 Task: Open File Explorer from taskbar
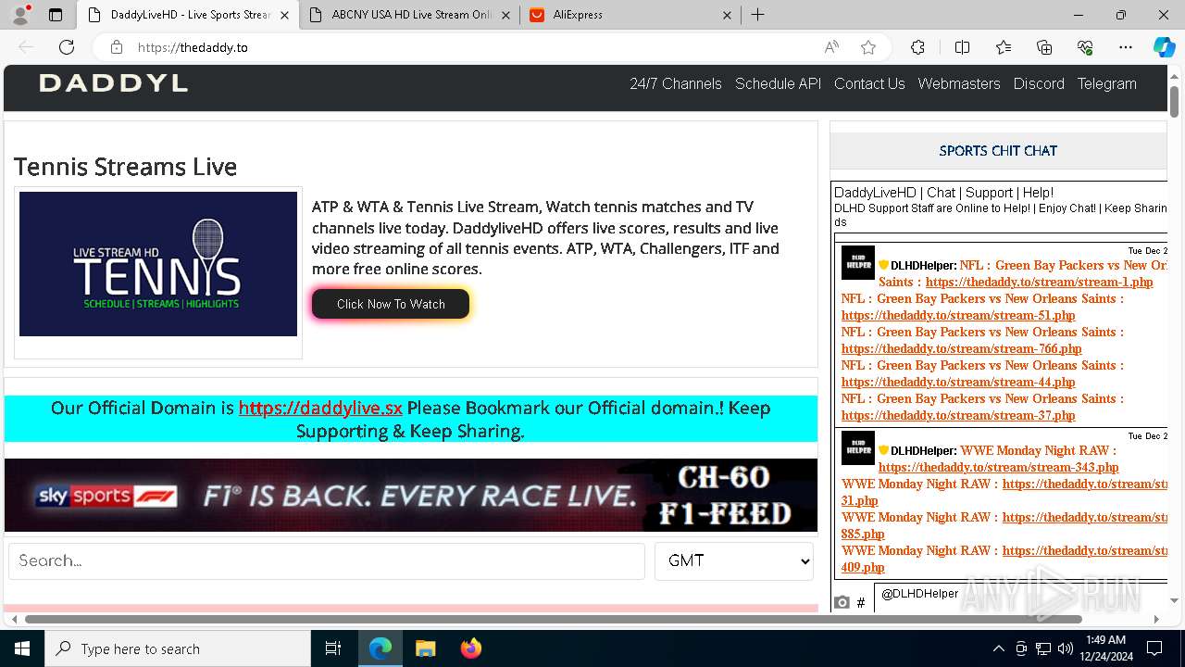(x=425, y=648)
